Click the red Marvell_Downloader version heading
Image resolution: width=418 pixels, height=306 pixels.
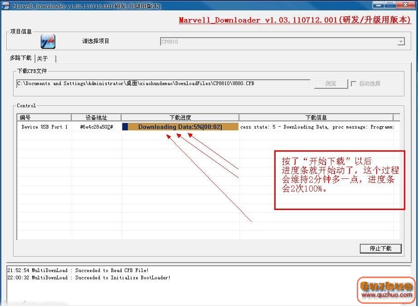(x=295, y=20)
